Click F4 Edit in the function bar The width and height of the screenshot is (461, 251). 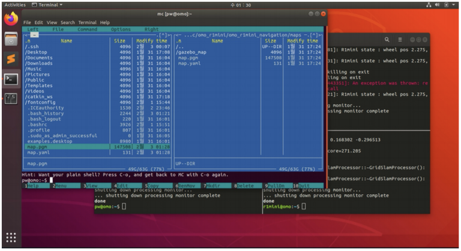point(128,186)
